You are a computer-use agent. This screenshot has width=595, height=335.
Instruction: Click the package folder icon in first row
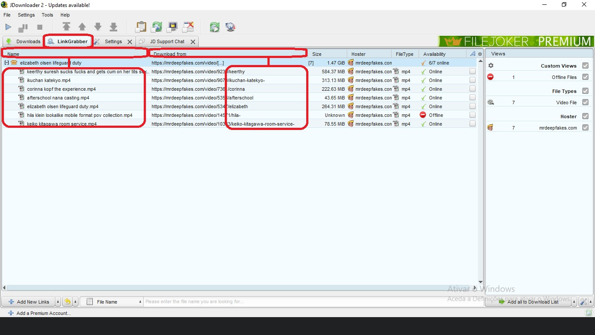pyautogui.click(x=14, y=63)
